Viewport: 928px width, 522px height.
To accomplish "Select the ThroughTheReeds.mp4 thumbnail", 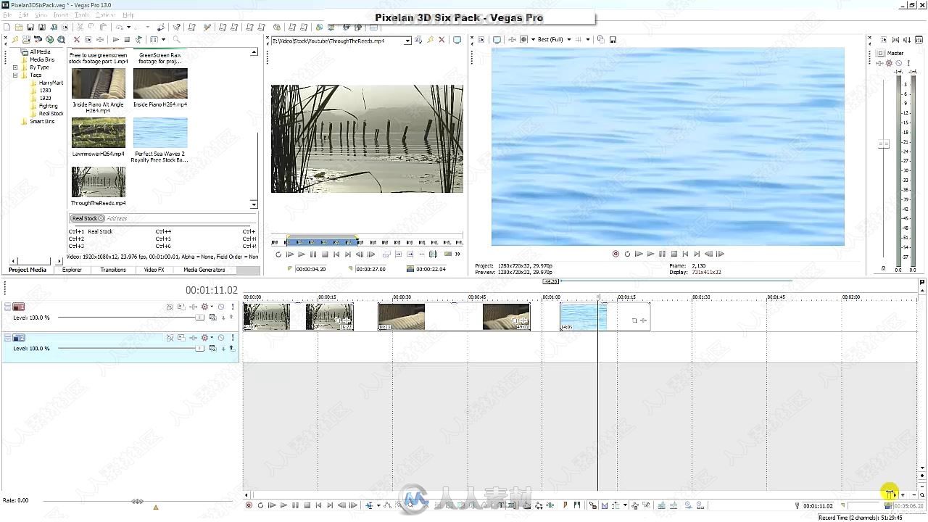I will click(x=99, y=181).
